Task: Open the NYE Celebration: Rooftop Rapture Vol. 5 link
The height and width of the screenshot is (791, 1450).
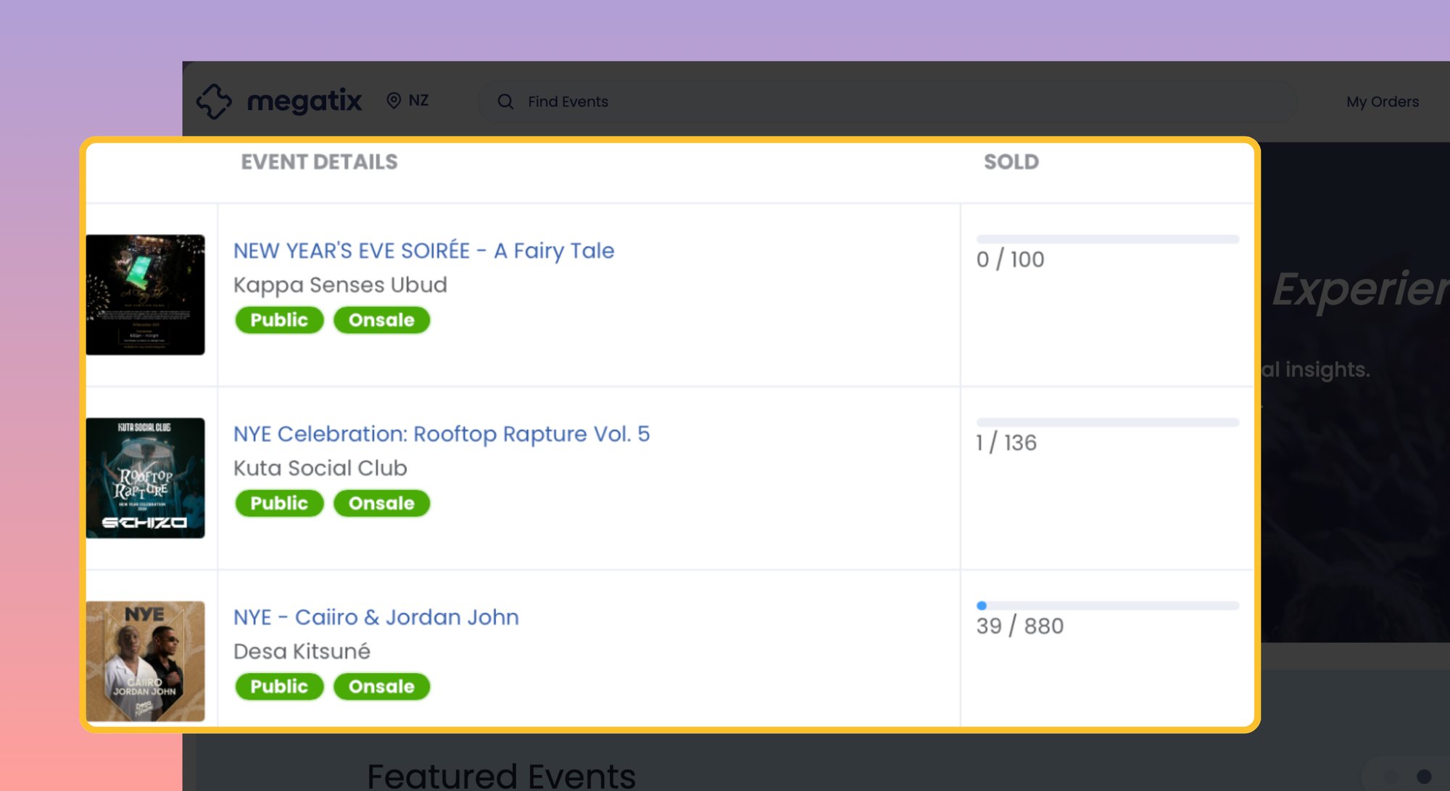Action: point(441,433)
